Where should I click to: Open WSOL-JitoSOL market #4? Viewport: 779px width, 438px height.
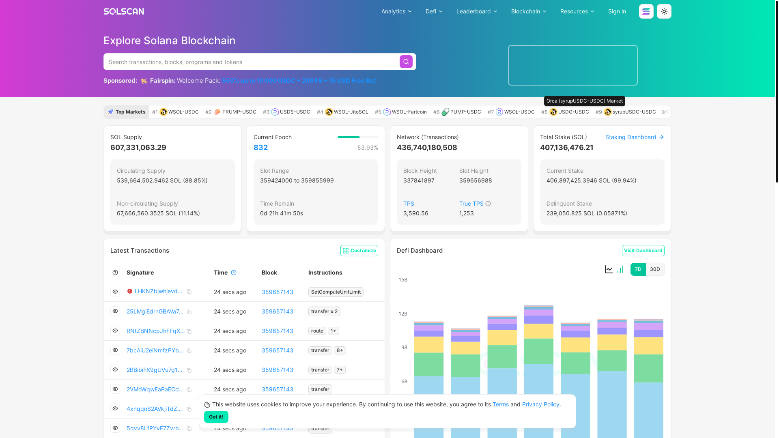point(342,112)
